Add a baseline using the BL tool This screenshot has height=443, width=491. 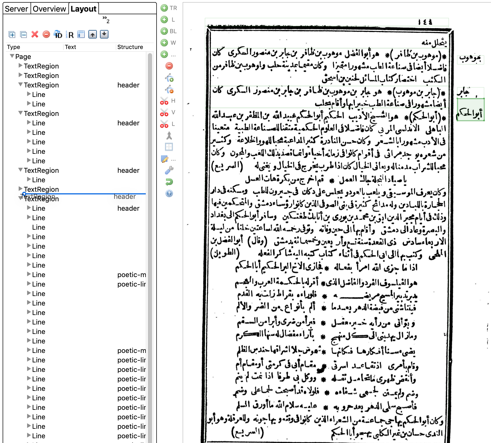click(164, 31)
